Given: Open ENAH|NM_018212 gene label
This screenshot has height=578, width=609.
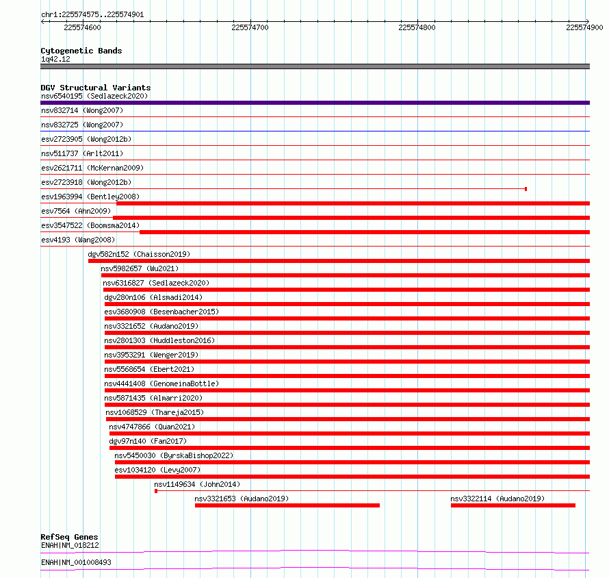Looking at the screenshot, I should click(70, 545).
